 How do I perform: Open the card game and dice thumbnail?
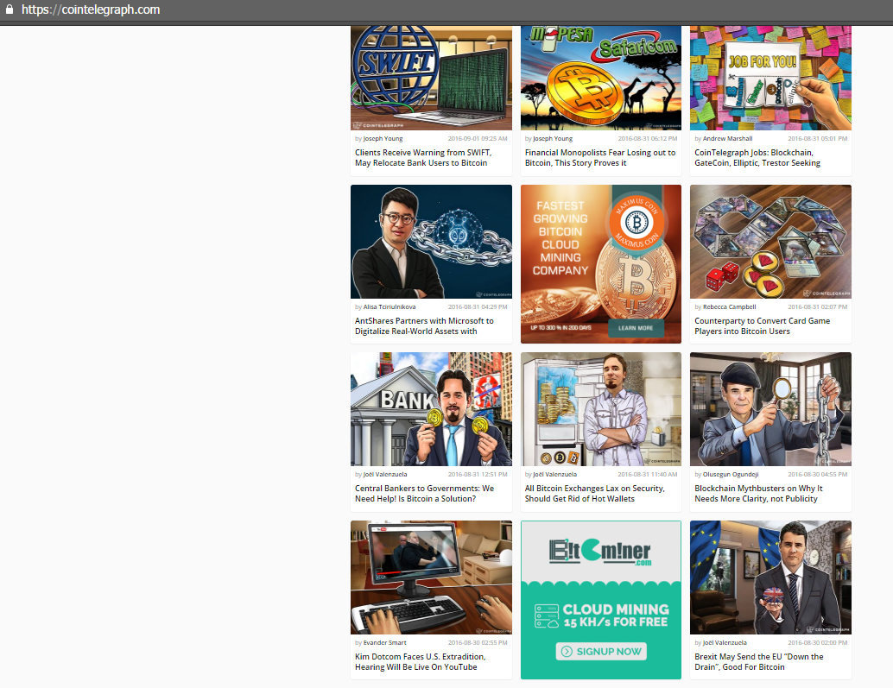point(770,242)
